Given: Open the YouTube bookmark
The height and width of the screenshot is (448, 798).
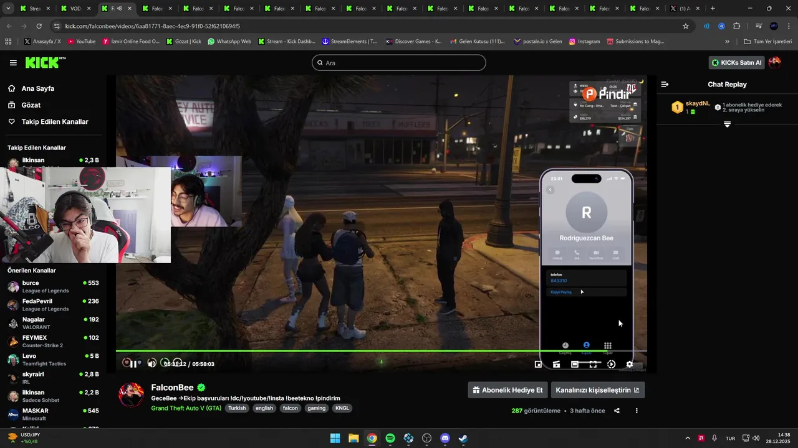Looking at the screenshot, I should tap(81, 42).
